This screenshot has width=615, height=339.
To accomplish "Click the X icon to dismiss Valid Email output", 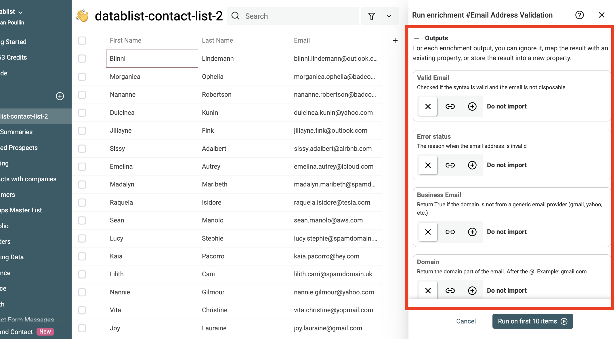I will coord(428,106).
